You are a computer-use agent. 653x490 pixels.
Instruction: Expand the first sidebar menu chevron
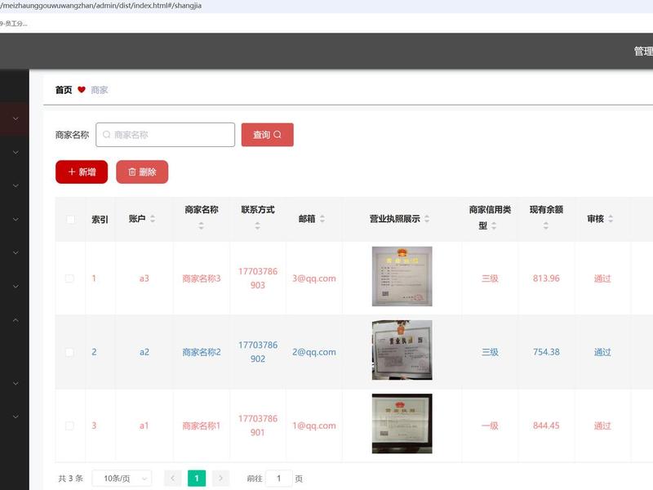(16, 118)
